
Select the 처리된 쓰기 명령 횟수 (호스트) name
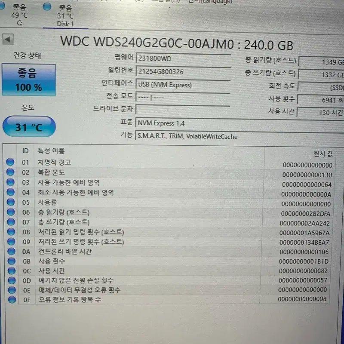pyautogui.click(x=81, y=242)
